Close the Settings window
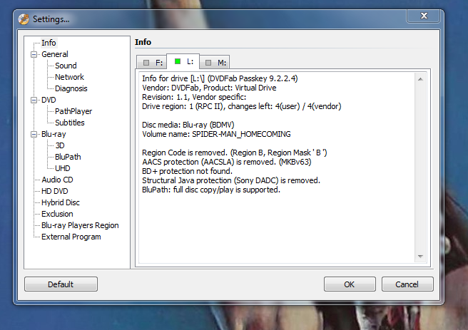This screenshot has width=468, height=330. (x=424, y=16)
